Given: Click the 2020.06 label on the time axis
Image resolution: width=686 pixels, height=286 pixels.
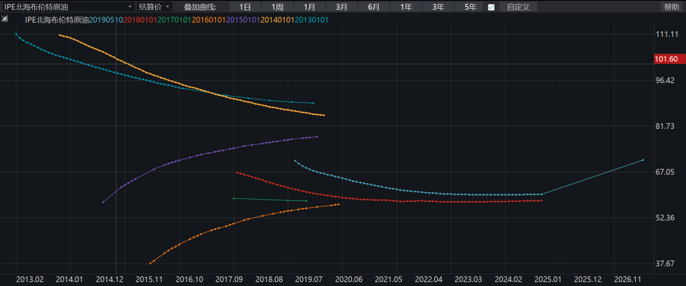Looking at the screenshot, I should point(348,280).
